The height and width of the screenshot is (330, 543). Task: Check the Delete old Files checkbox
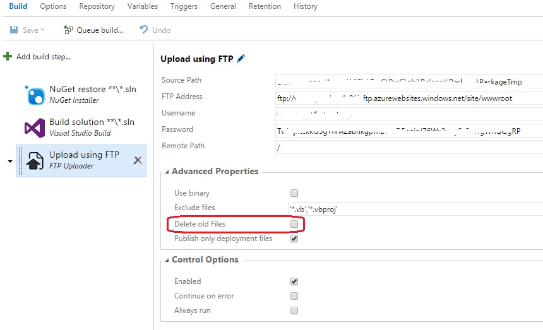coord(294,224)
